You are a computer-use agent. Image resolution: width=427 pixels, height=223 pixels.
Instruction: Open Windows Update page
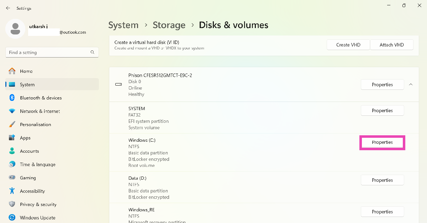pyautogui.click(x=37, y=218)
